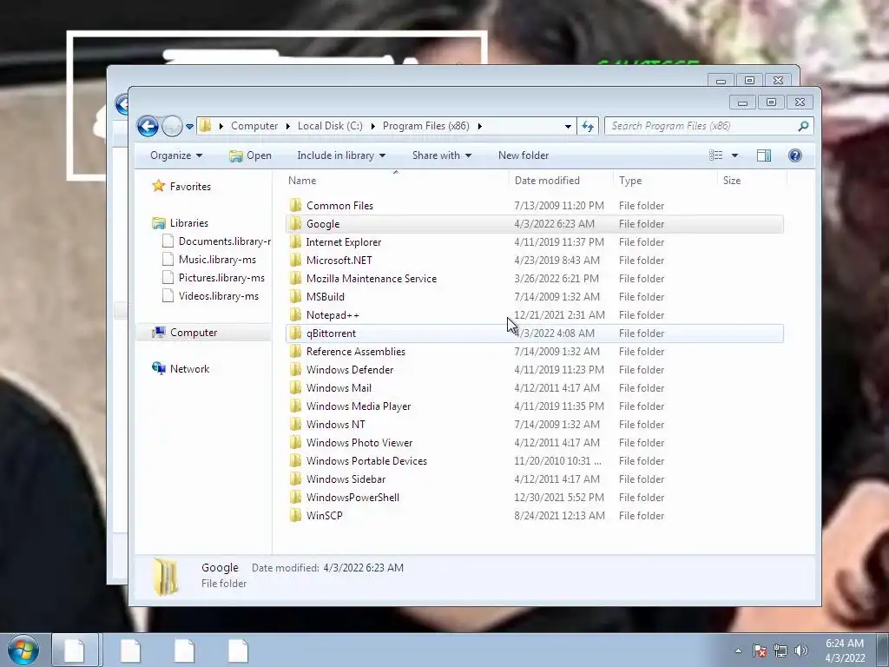The image size is (889, 667).
Task: Select the Reference Assemblies folder icon
Action: tap(295, 351)
